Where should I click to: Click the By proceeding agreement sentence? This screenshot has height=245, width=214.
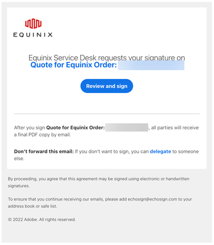[x=99, y=182]
